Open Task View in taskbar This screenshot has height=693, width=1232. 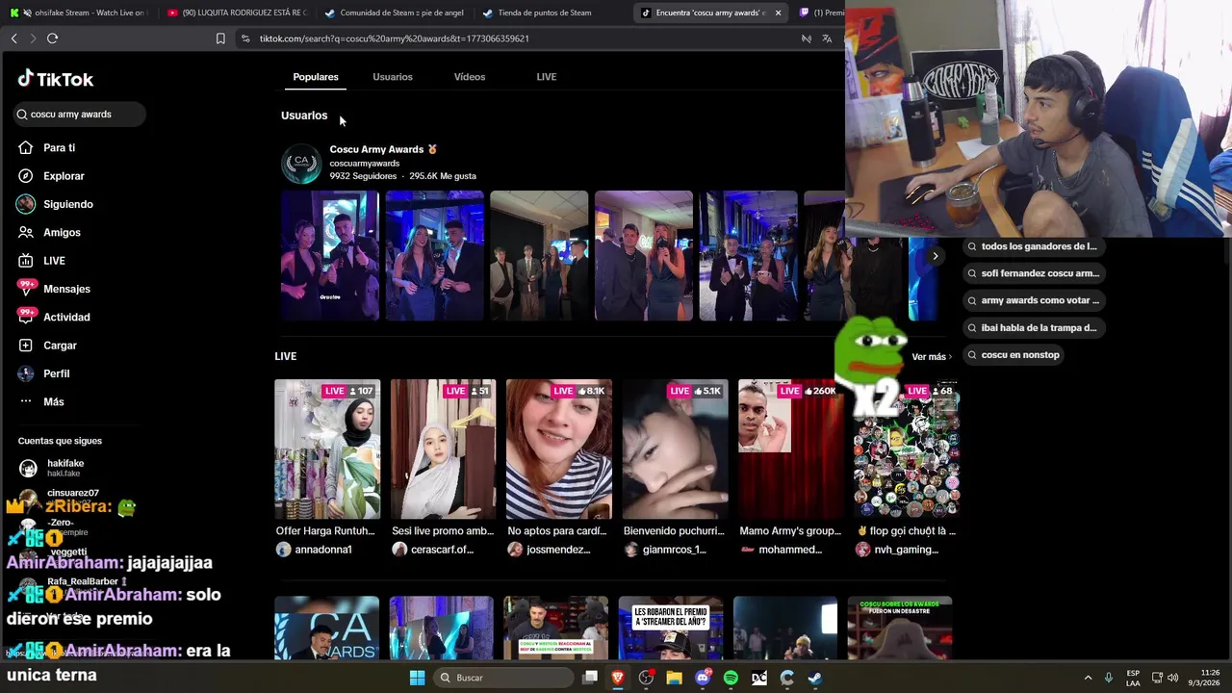[590, 678]
